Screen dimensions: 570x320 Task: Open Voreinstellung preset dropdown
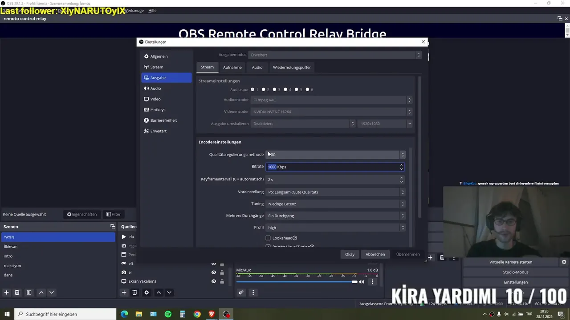[x=336, y=192]
